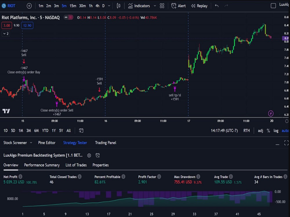Add alert on strategy clock icon
The width and height of the screenshot is (290, 217).
pyautogui.click(x=98, y=155)
